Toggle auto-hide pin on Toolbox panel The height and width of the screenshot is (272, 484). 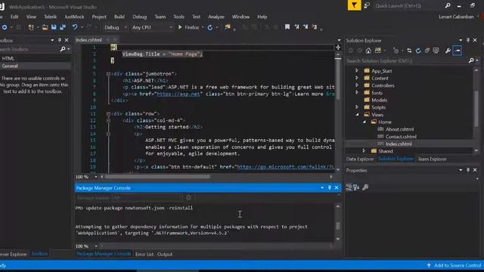click(60, 40)
